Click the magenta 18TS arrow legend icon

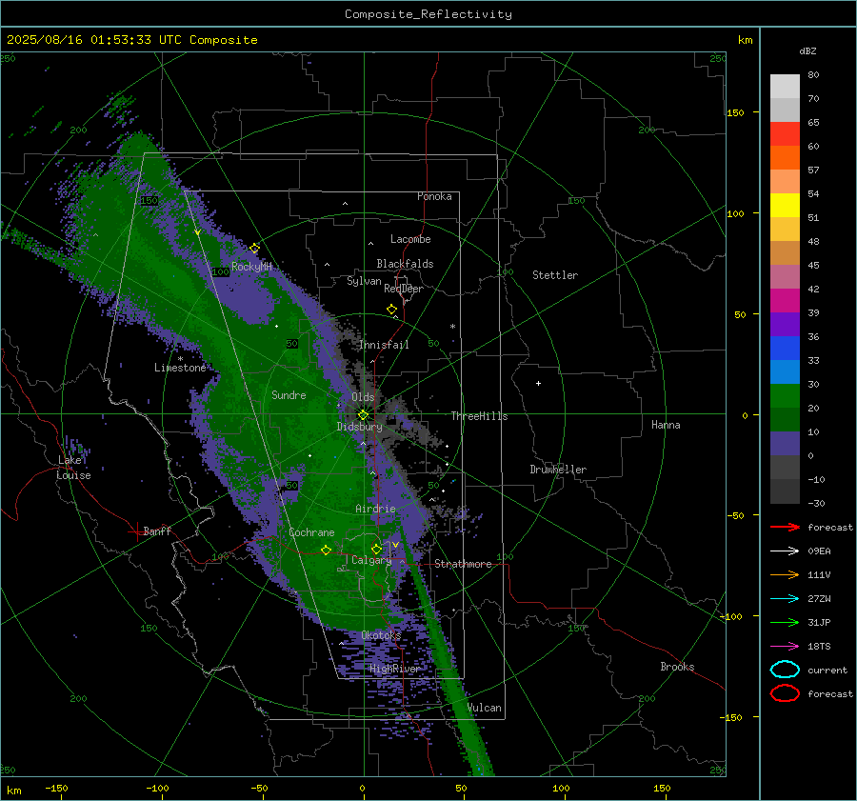point(785,647)
